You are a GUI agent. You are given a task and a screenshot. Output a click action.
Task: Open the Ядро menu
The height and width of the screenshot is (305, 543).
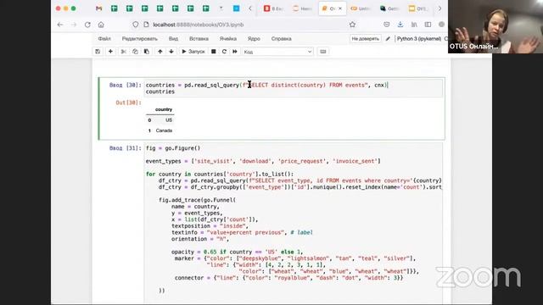254,39
